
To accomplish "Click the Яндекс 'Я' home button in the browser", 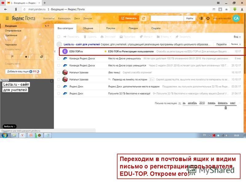I will [x=16, y=10].
